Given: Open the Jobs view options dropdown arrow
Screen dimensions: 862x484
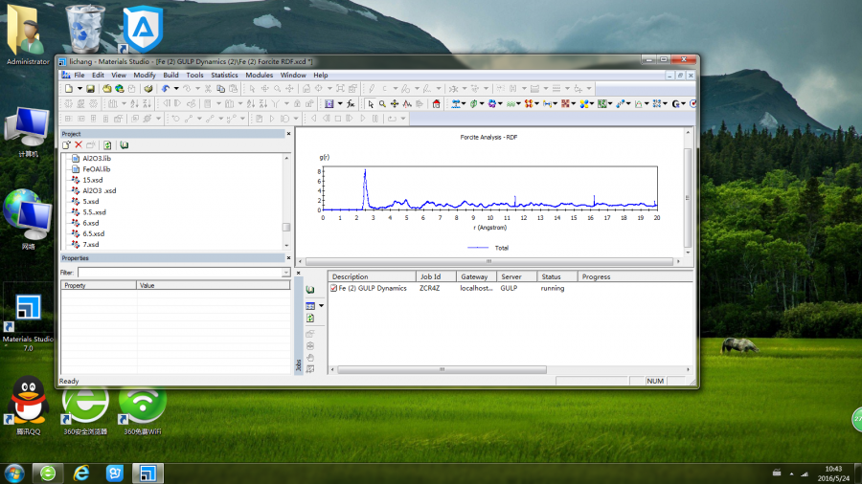Looking at the screenshot, I should (x=321, y=305).
